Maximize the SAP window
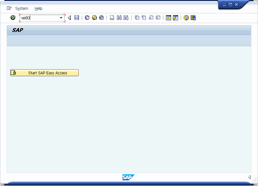258x186 pixels. pos(230,4)
